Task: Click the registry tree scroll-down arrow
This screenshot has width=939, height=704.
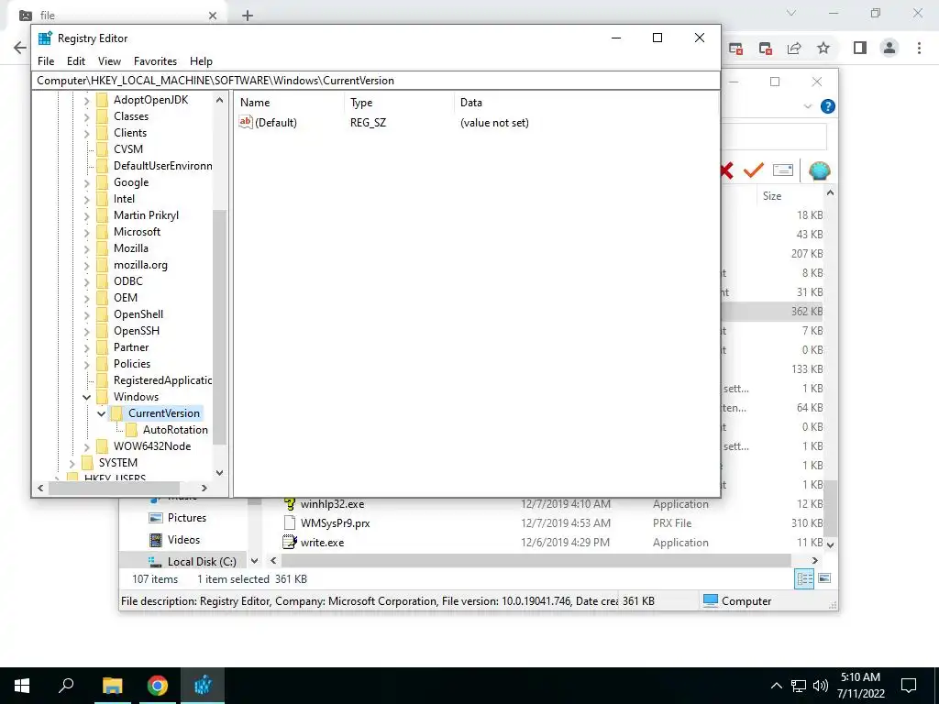Action: pos(220,472)
